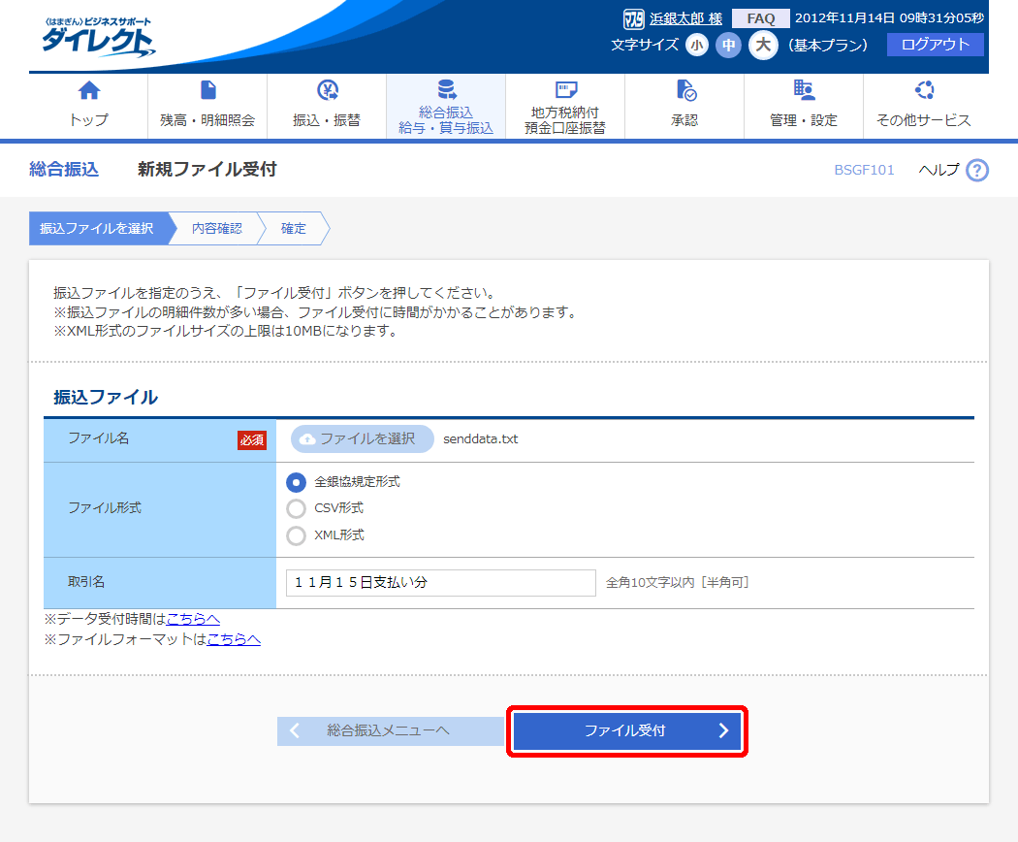This screenshot has height=842, width=1018.
Task: Open 総合振込 給与・賞与振込 menu
Action: pyautogui.click(x=446, y=107)
